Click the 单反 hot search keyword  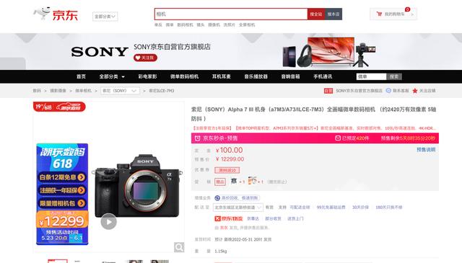[158, 25]
